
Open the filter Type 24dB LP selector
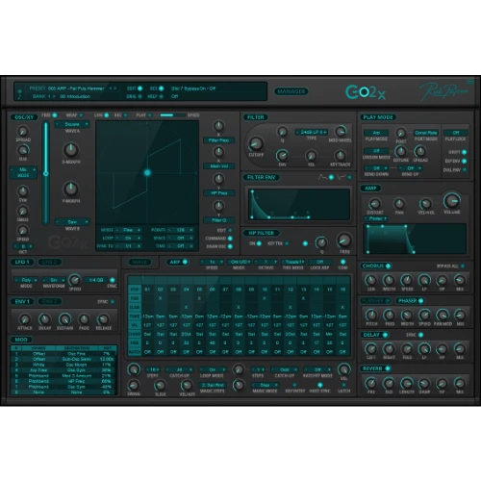coord(312,132)
